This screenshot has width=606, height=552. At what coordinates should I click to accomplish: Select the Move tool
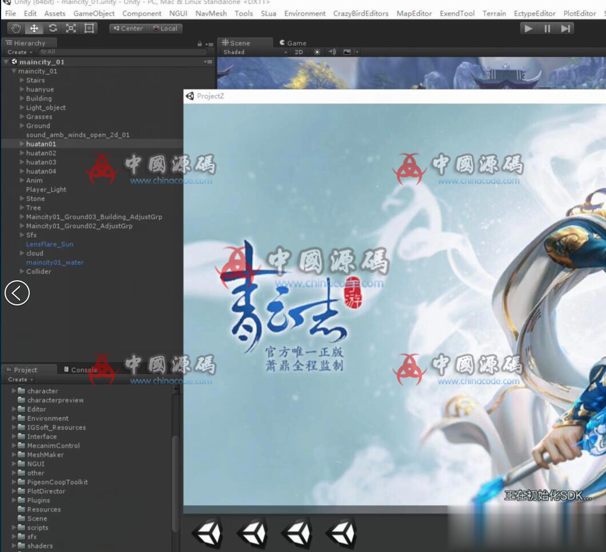(34, 28)
